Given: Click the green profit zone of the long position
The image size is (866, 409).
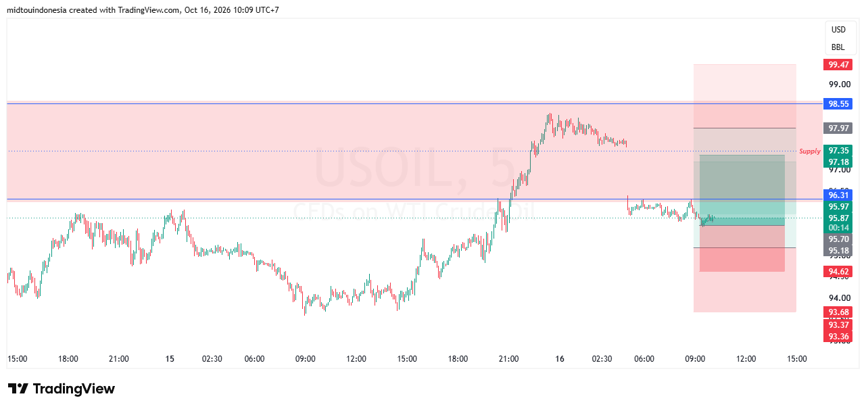Looking at the screenshot, I should pyautogui.click(x=742, y=190).
